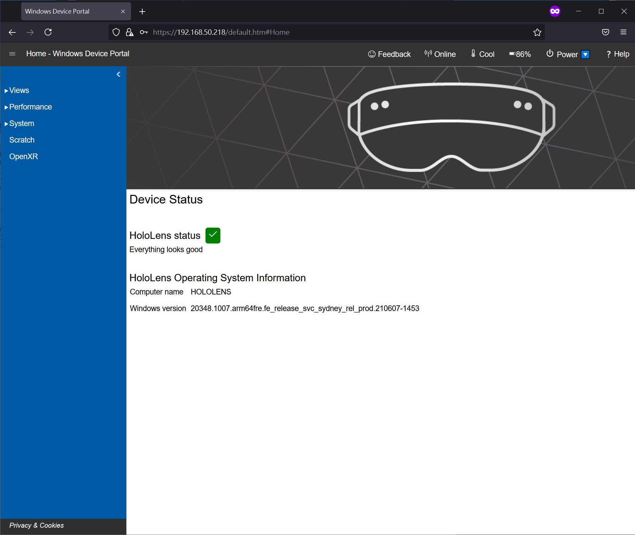Click the private browsing mask icon
Viewport: 635px width, 535px height.
tap(555, 11)
